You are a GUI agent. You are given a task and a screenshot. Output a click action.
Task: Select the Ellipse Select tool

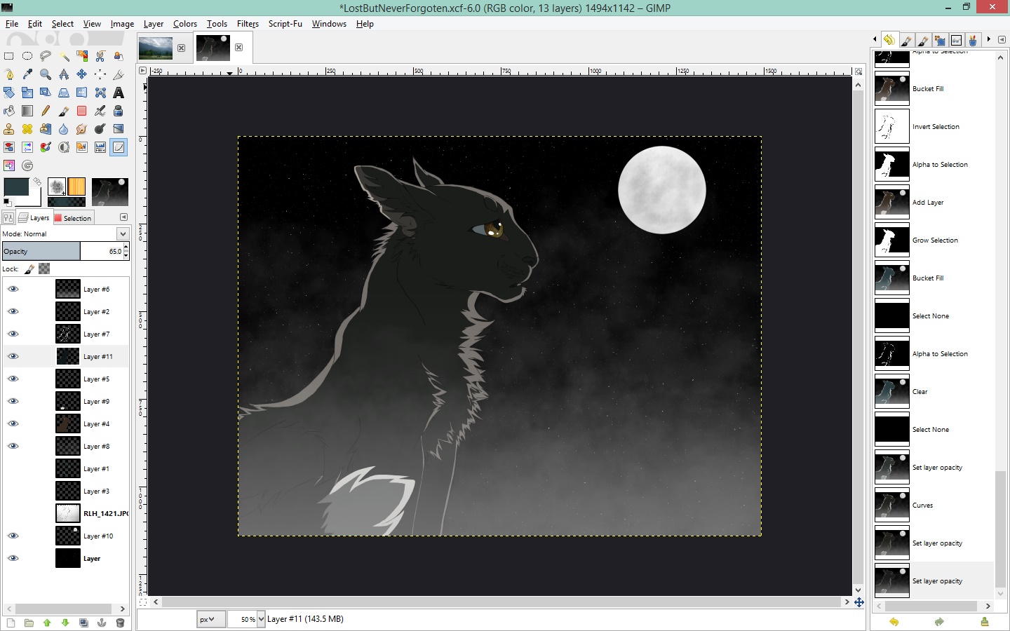[x=27, y=55]
